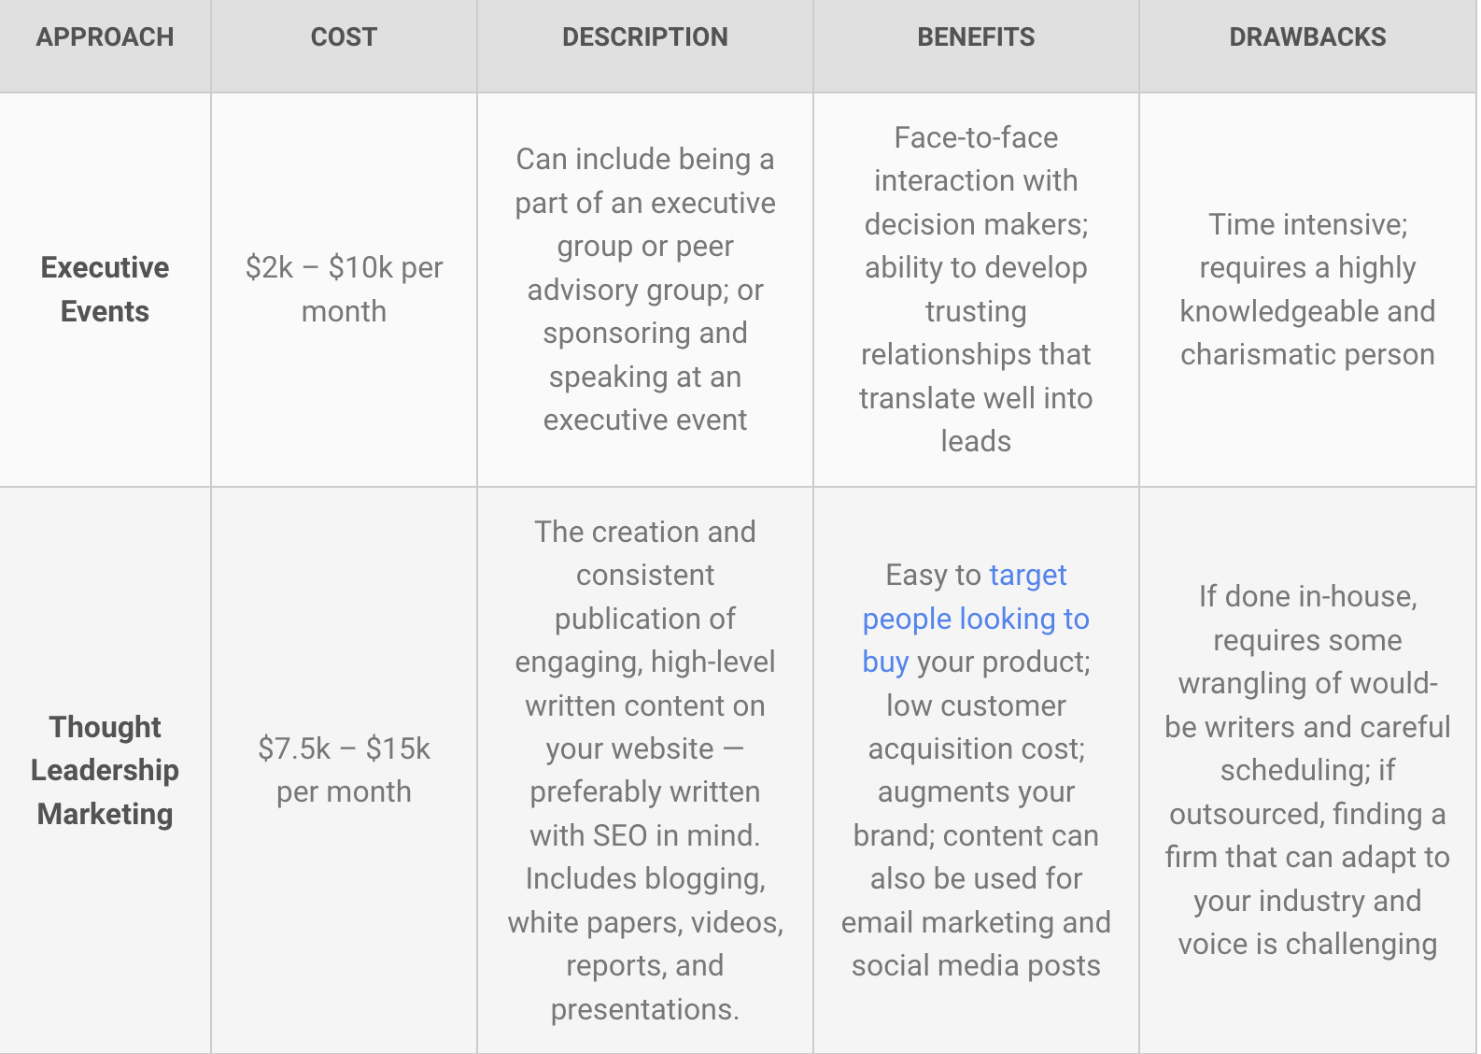Select the DRAWBACKS column header
Screen dimensions: 1481x1054
click(x=1307, y=37)
